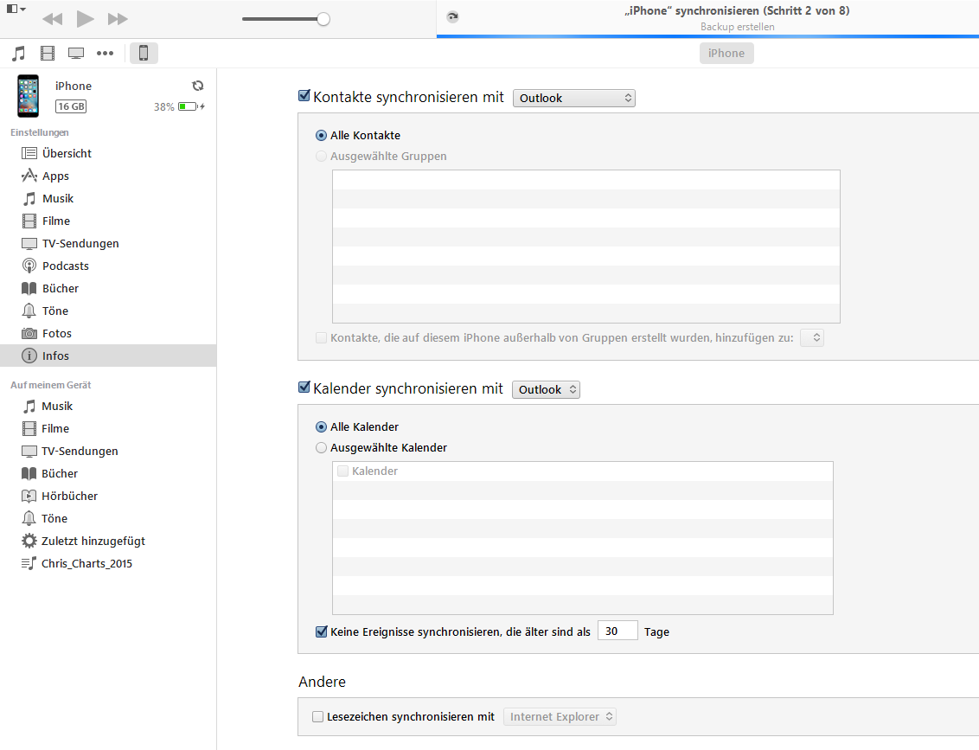The height and width of the screenshot is (750, 979).
Task: Uncheck Kontakte synchronisieren mit checkbox
Action: (304, 97)
